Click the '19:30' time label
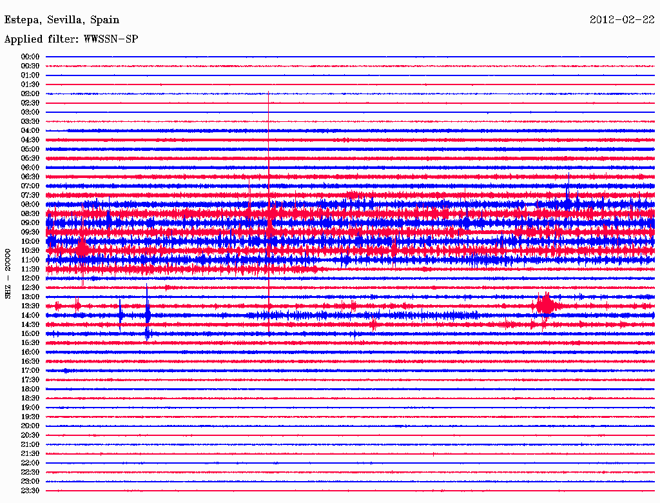 tap(30, 417)
